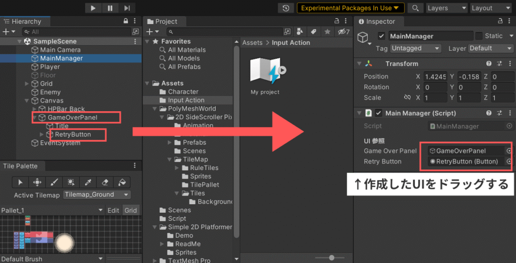Click the Pause button in the toolbar
The height and width of the screenshot is (263, 516).
[110, 8]
